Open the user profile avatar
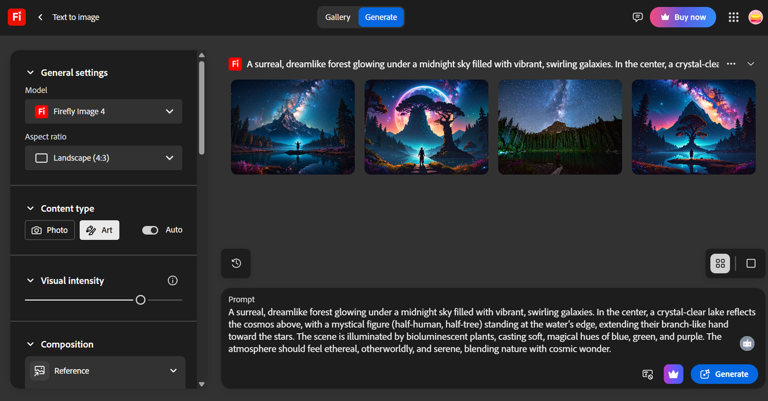The height and width of the screenshot is (401, 768). [755, 17]
